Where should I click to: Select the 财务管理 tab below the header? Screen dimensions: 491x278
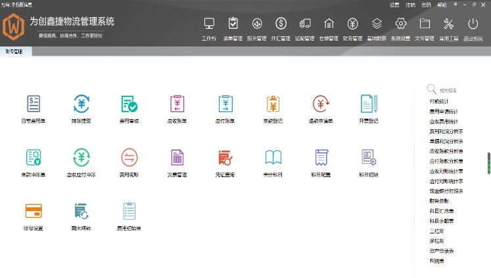[x=14, y=50]
